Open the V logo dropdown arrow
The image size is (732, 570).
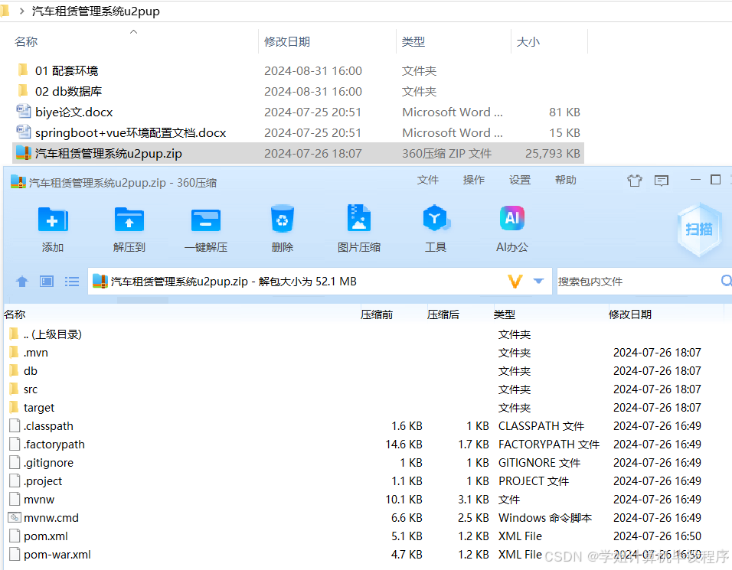[541, 282]
